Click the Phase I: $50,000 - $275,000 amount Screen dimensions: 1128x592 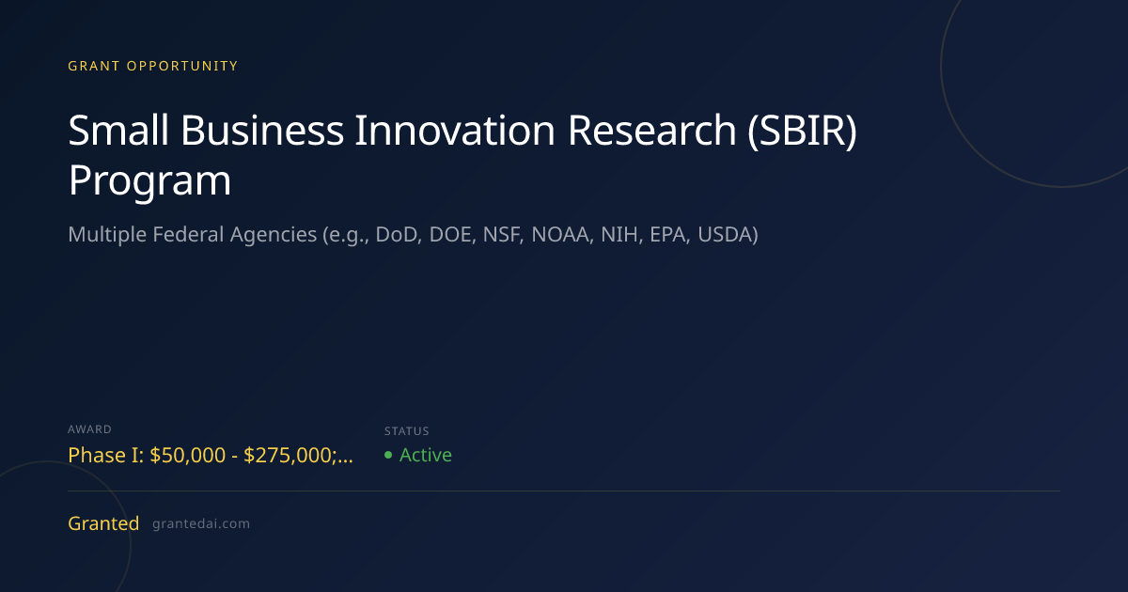click(x=211, y=456)
